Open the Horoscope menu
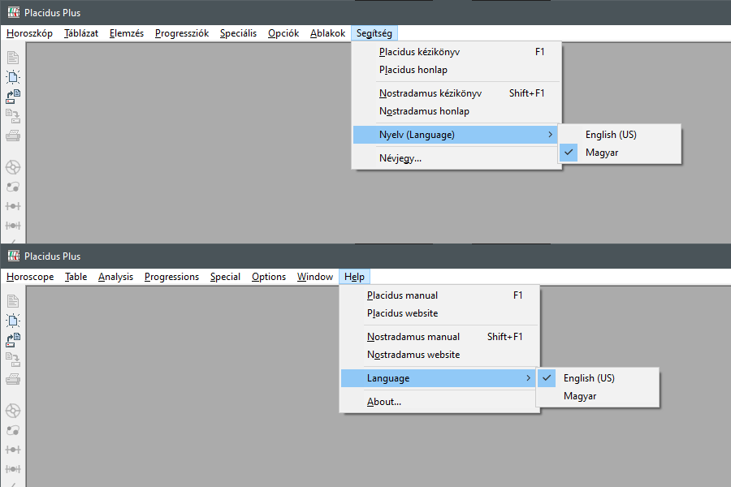731x487 pixels. point(30,276)
